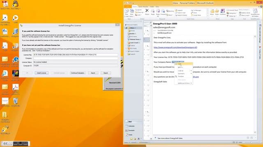Click Install License button in dialog
Image resolution: width=263 pixels, height=147 pixels.
[x=42, y=73]
